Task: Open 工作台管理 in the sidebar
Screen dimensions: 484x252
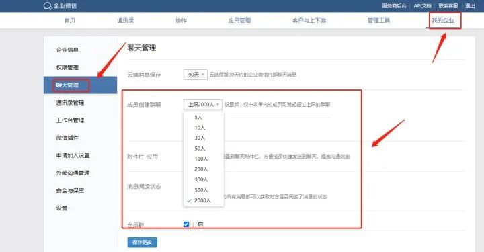Action: 70,120
